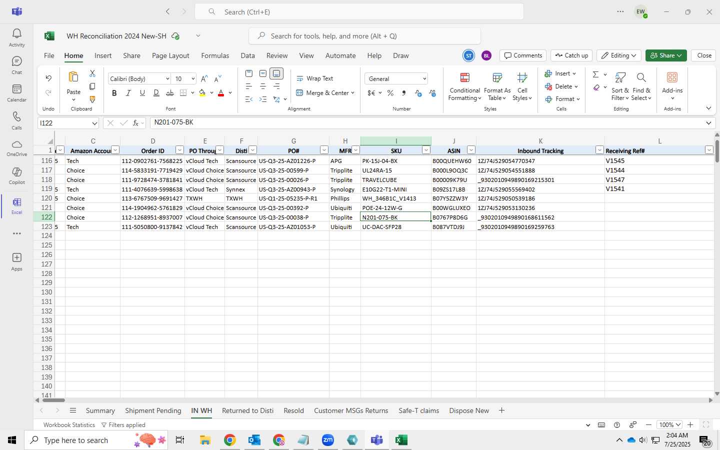Open the Inbound Tracking filter dropdown
This screenshot has width=720, height=450.
(x=599, y=150)
